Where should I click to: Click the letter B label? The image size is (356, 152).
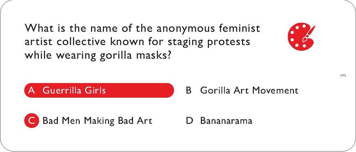189,90
